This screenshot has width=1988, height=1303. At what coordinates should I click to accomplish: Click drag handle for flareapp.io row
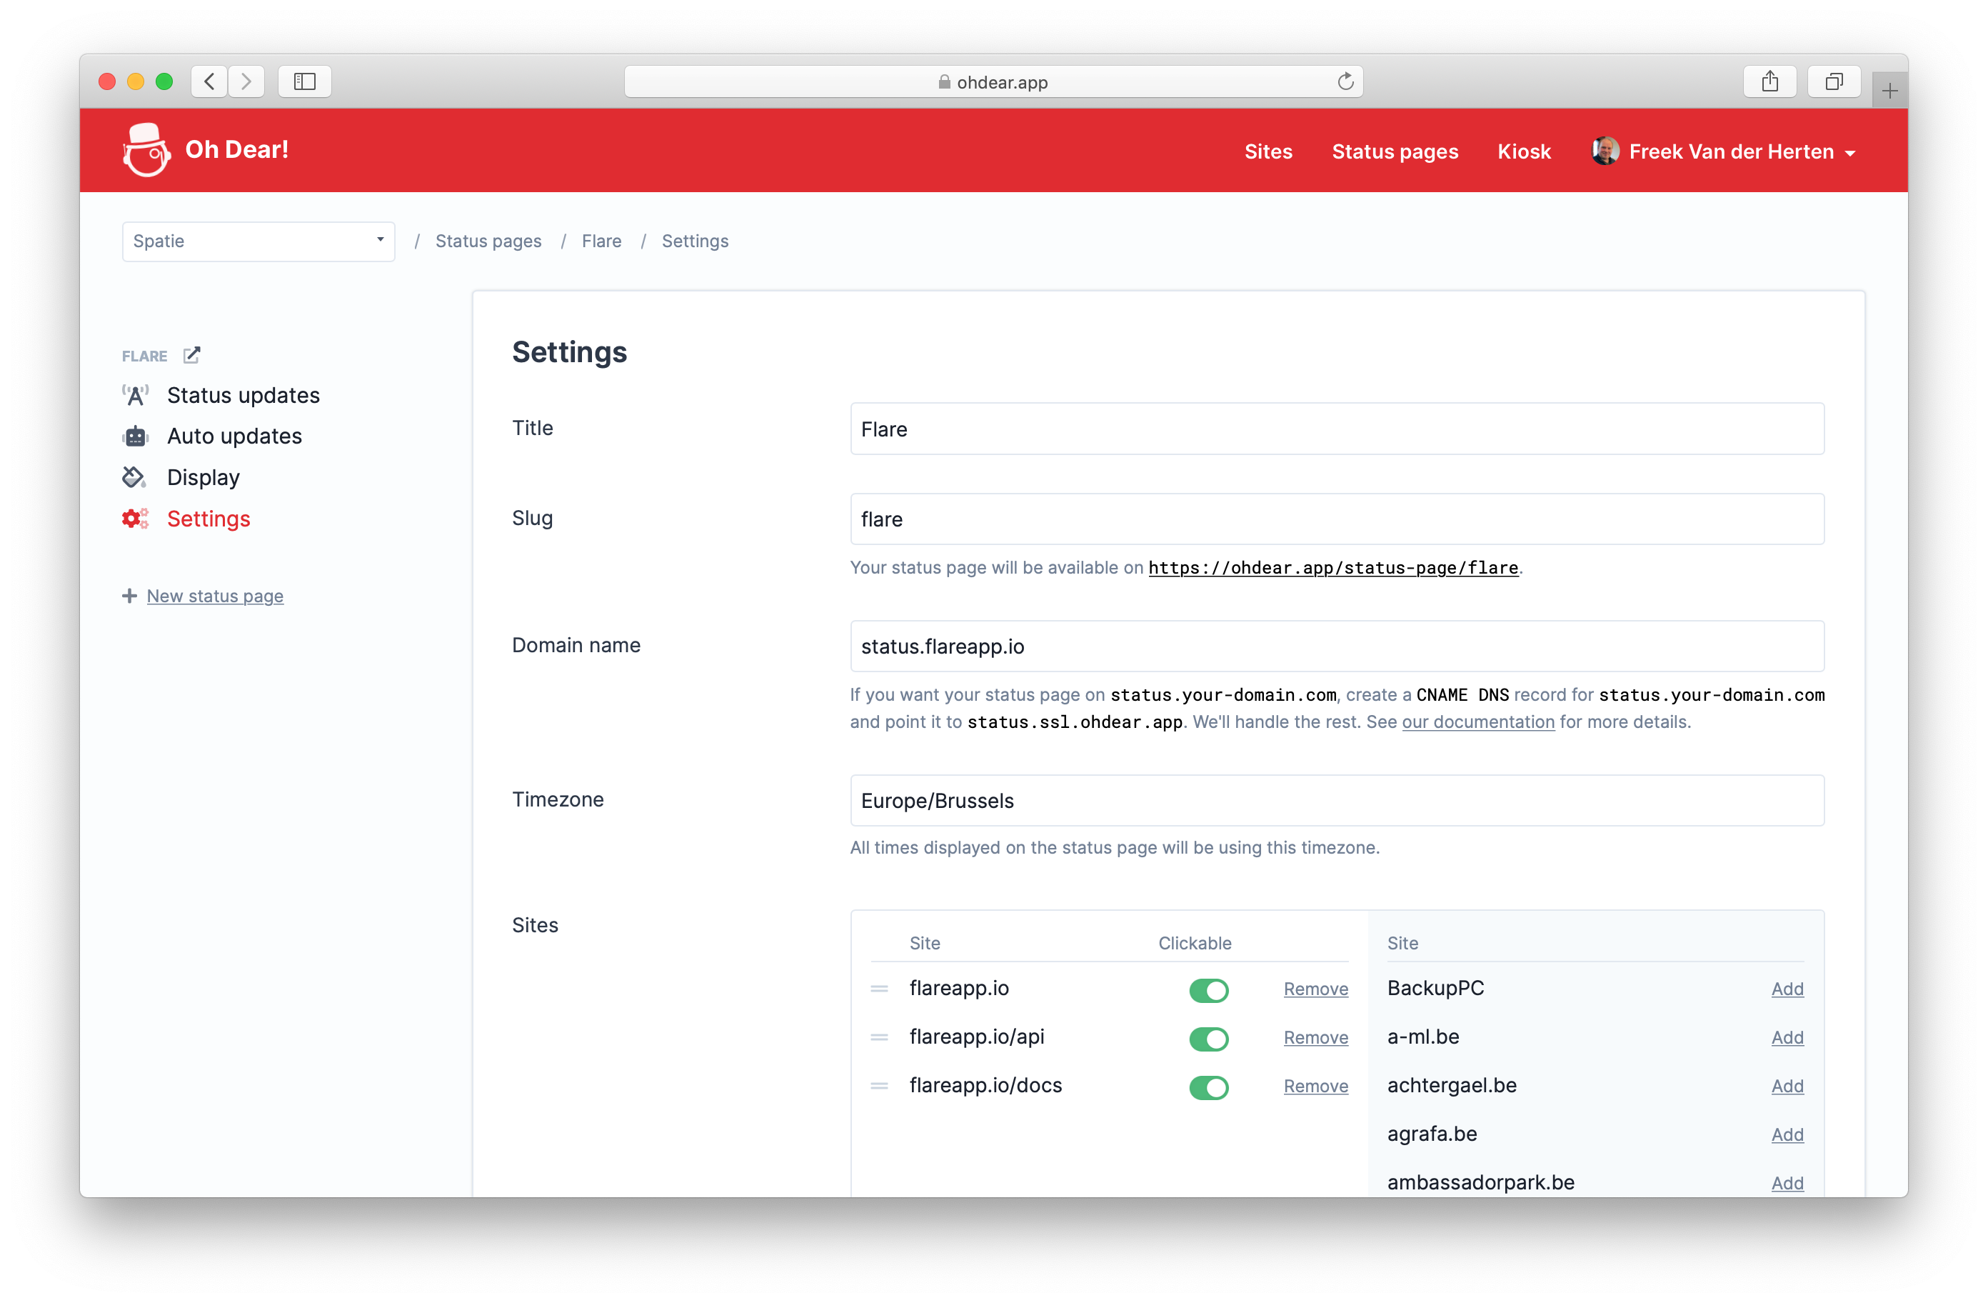[x=879, y=989]
